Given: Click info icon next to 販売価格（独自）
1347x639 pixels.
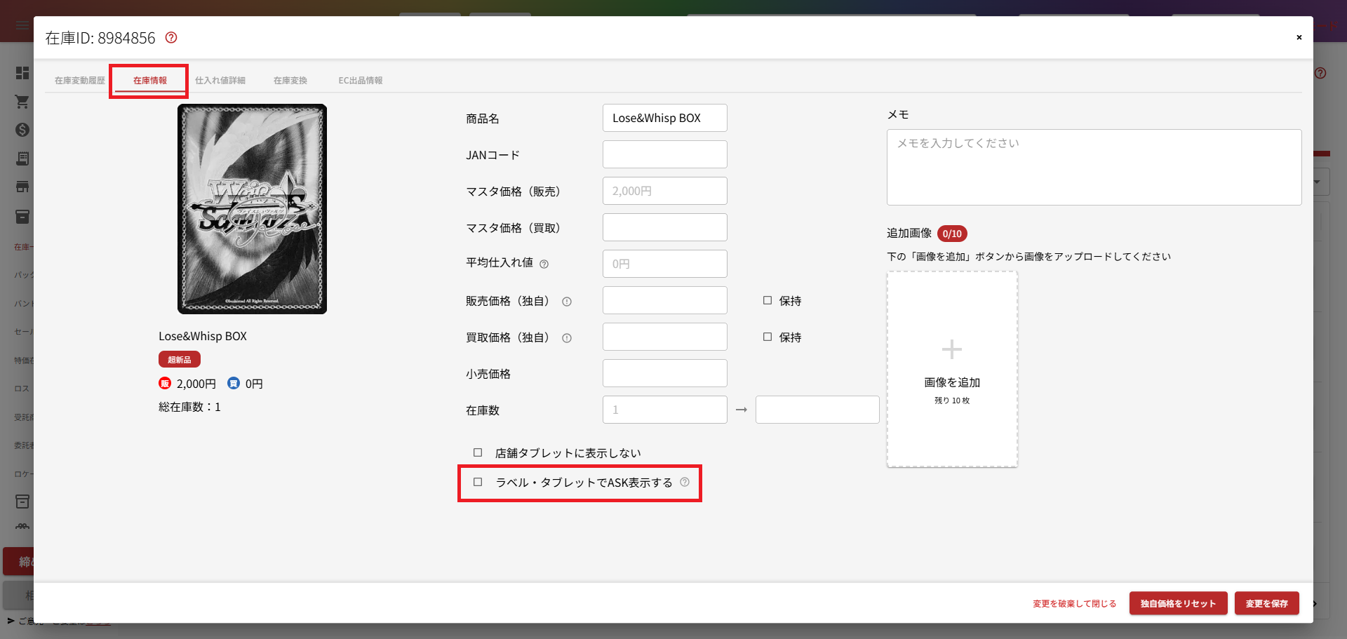Looking at the screenshot, I should coord(567,302).
